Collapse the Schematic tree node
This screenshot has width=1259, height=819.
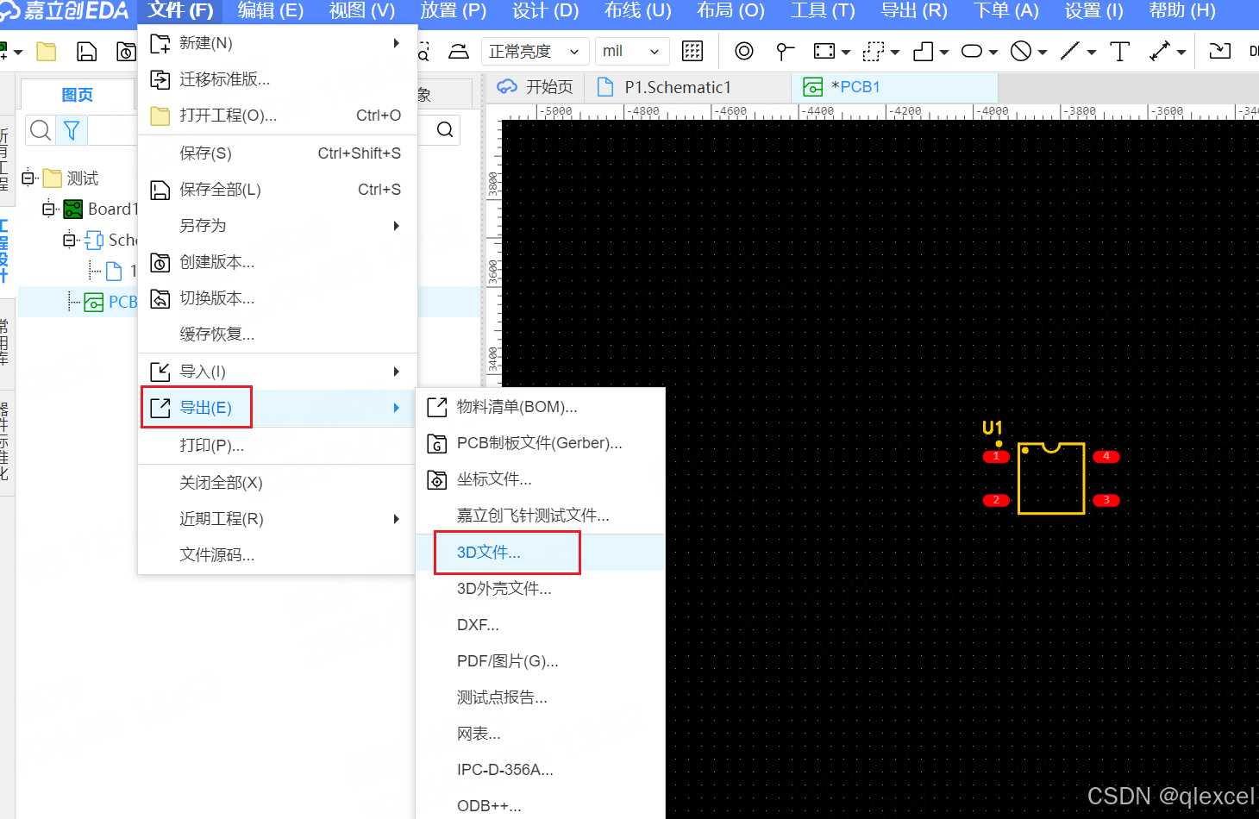coord(70,240)
